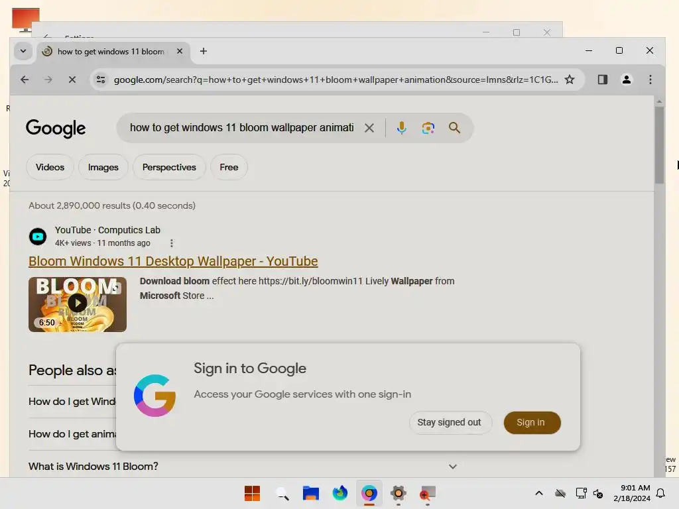Viewport: 679px width, 509px height.
Task: Open Chrome side panel icon
Action: (x=602, y=80)
